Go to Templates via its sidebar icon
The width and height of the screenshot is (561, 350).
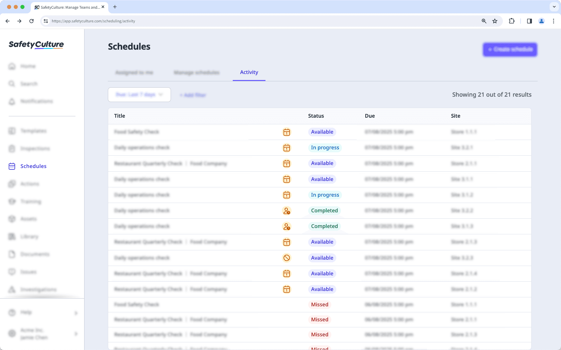pos(12,131)
